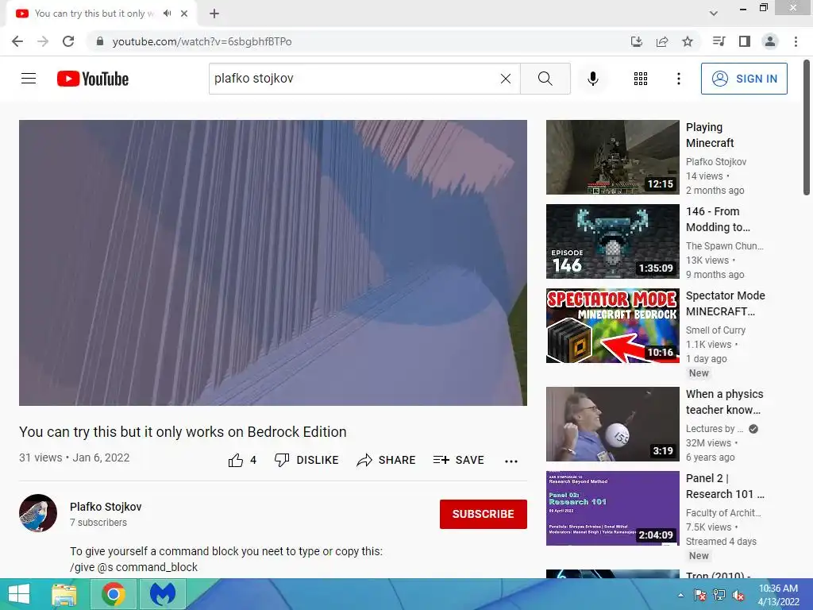Open the Action Center flag icon
The image size is (813, 610).
pos(700,595)
